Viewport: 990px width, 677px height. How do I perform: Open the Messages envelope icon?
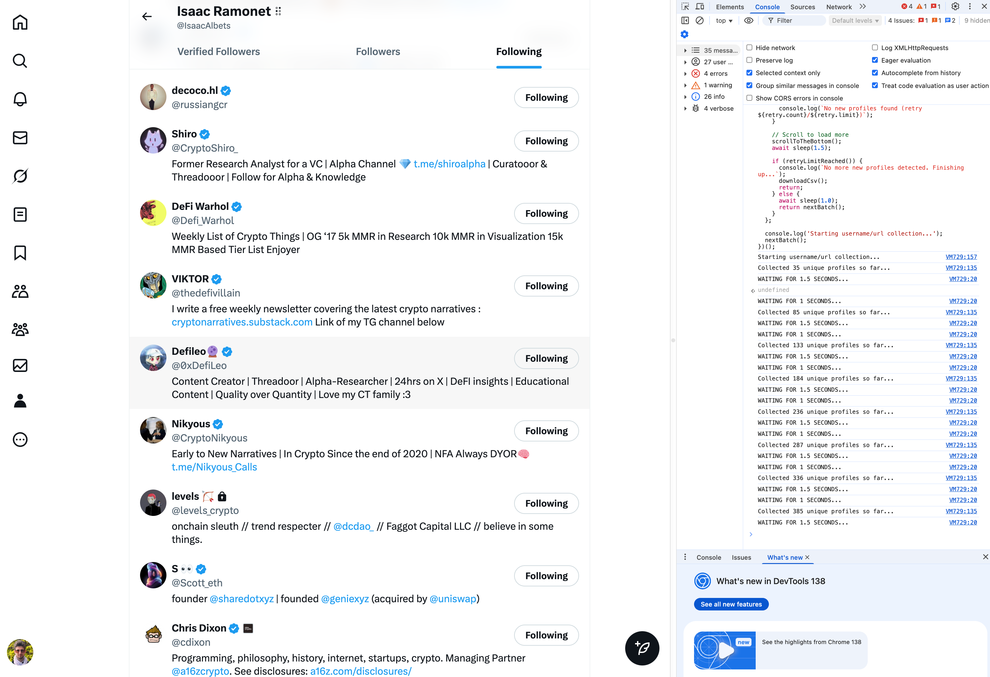tap(20, 137)
